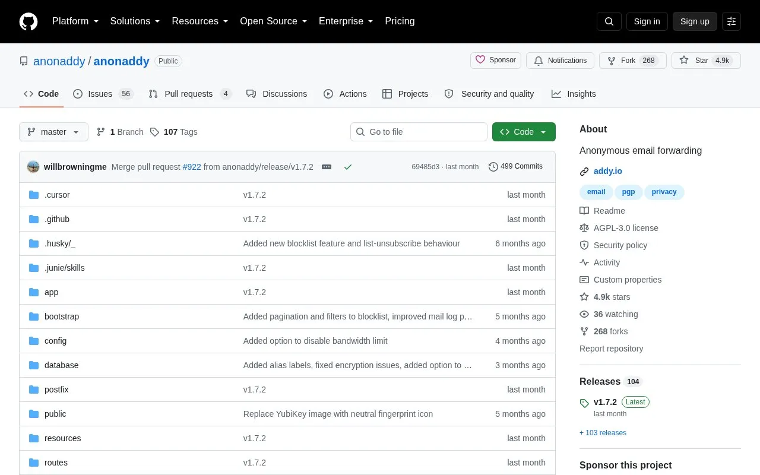Open the search magnifier button

coord(609,21)
